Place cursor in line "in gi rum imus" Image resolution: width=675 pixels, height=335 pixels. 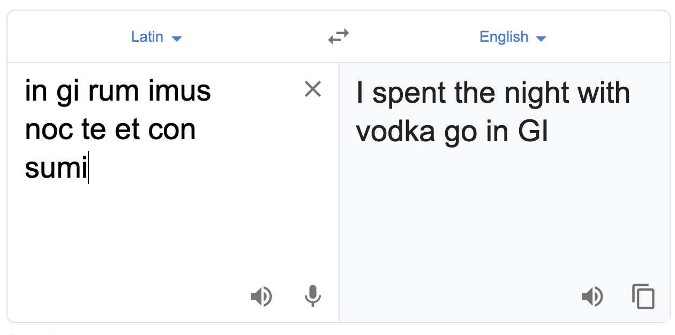(x=118, y=92)
